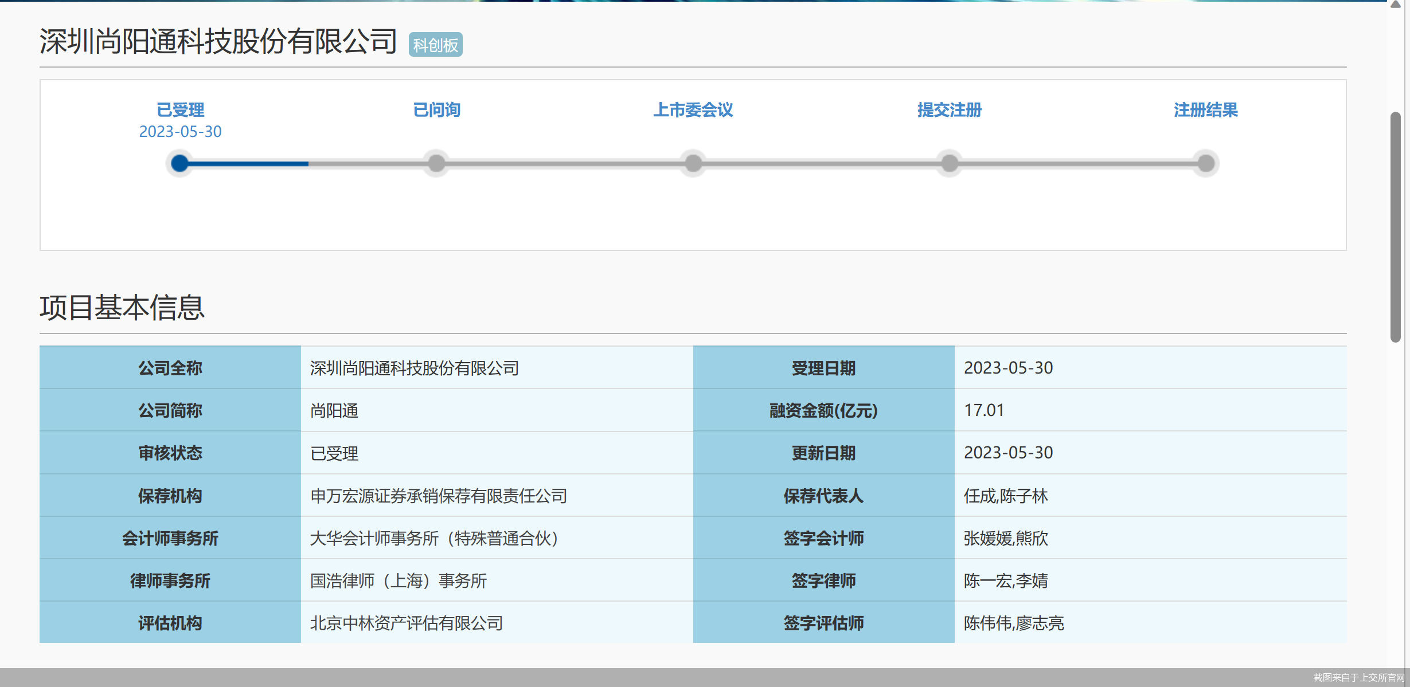Viewport: 1410px width, 687px height.
Task: Click the blue filled progress bar segment
Action: click(249, 164)
